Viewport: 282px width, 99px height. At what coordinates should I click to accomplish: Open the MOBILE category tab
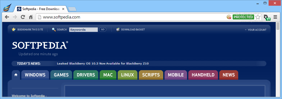(x=176, y=75)
